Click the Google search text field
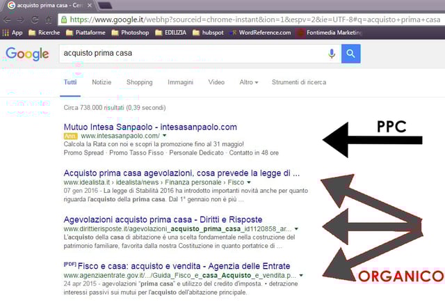Screen dimensions: 445x305 [x=188, y=54]
